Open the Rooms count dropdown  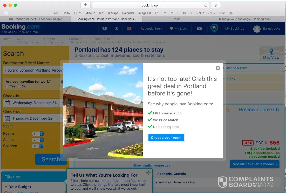click(x=38, y=134)
